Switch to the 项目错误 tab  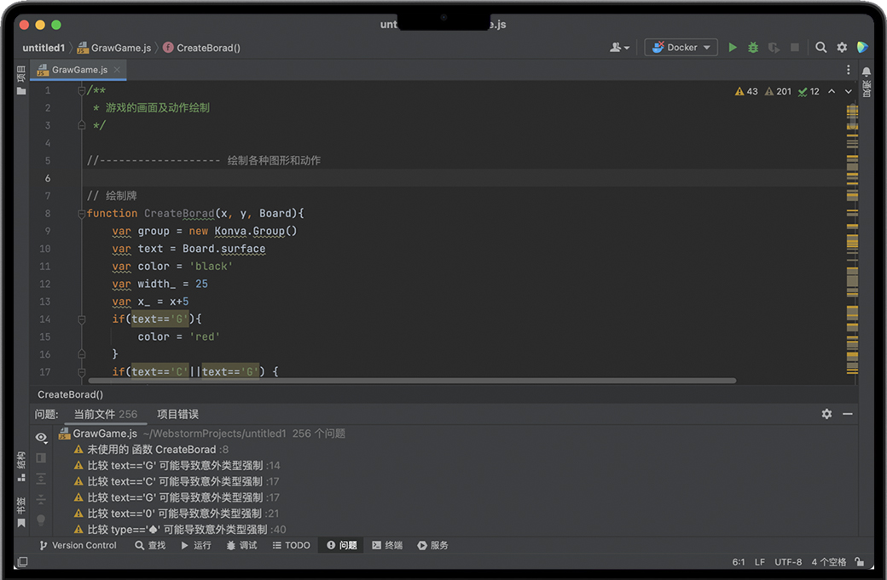tap(177, 414)
